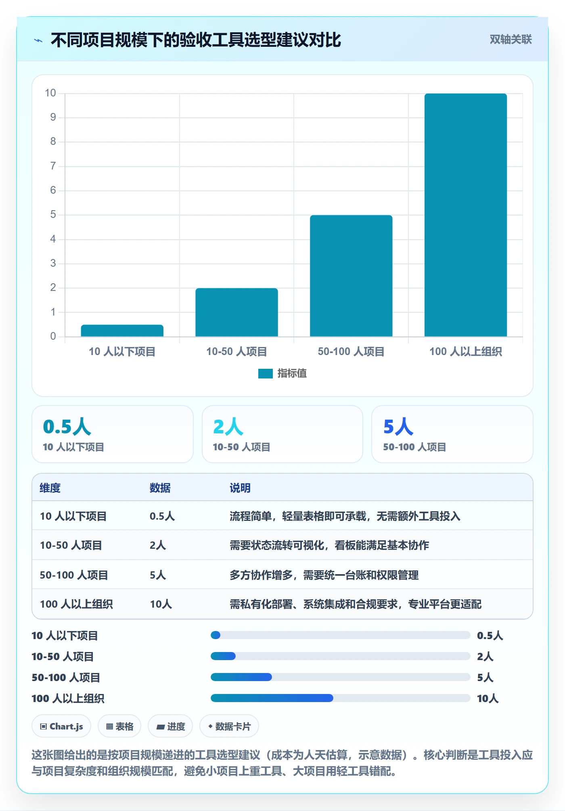
Task: Click the chart title 不同项目规模下的验收工具选型建议对比
Action: coord(196,40)
